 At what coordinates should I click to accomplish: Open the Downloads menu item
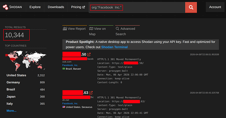pos(56,7)
